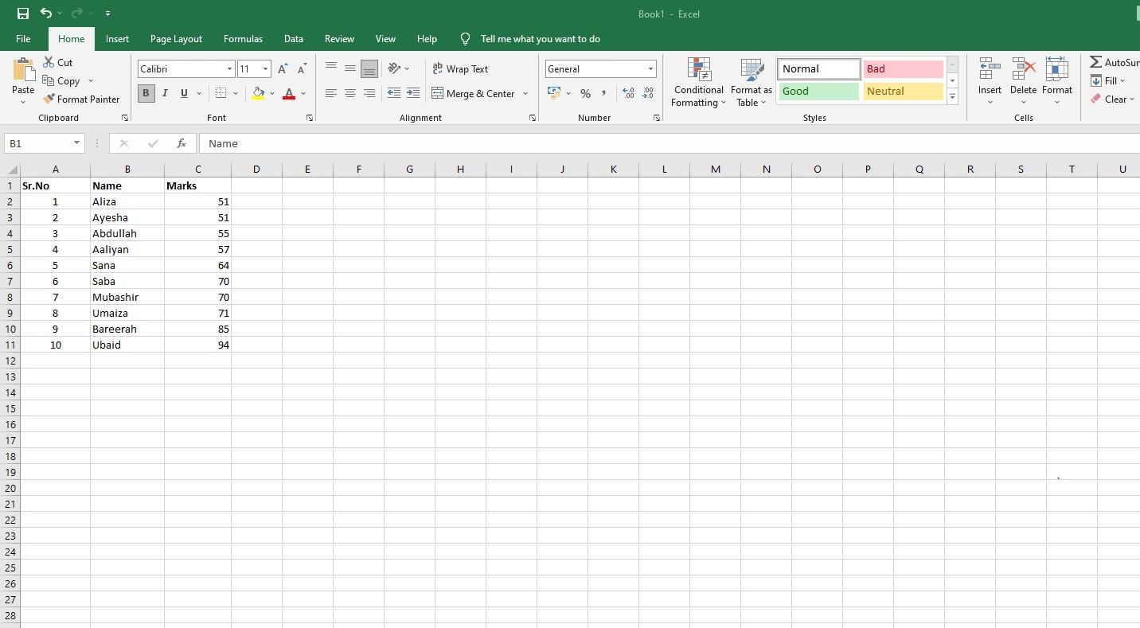The width and height of the screenshot is (1140, 628).
Task: Toggle bold formatting in the Font group
Action: pos(146,93)
